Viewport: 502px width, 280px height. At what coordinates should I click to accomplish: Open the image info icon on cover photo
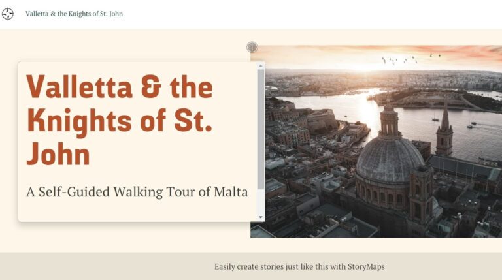(252, 47)
